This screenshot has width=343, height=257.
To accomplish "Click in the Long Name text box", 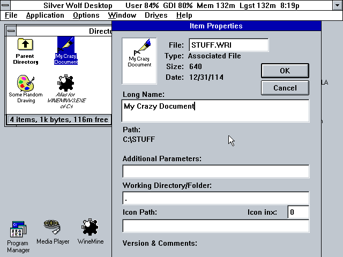I will pos(215,111).
